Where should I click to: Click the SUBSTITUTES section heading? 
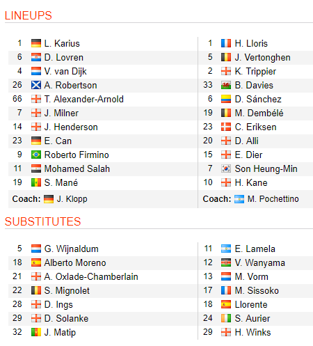[x=43, y=221]
